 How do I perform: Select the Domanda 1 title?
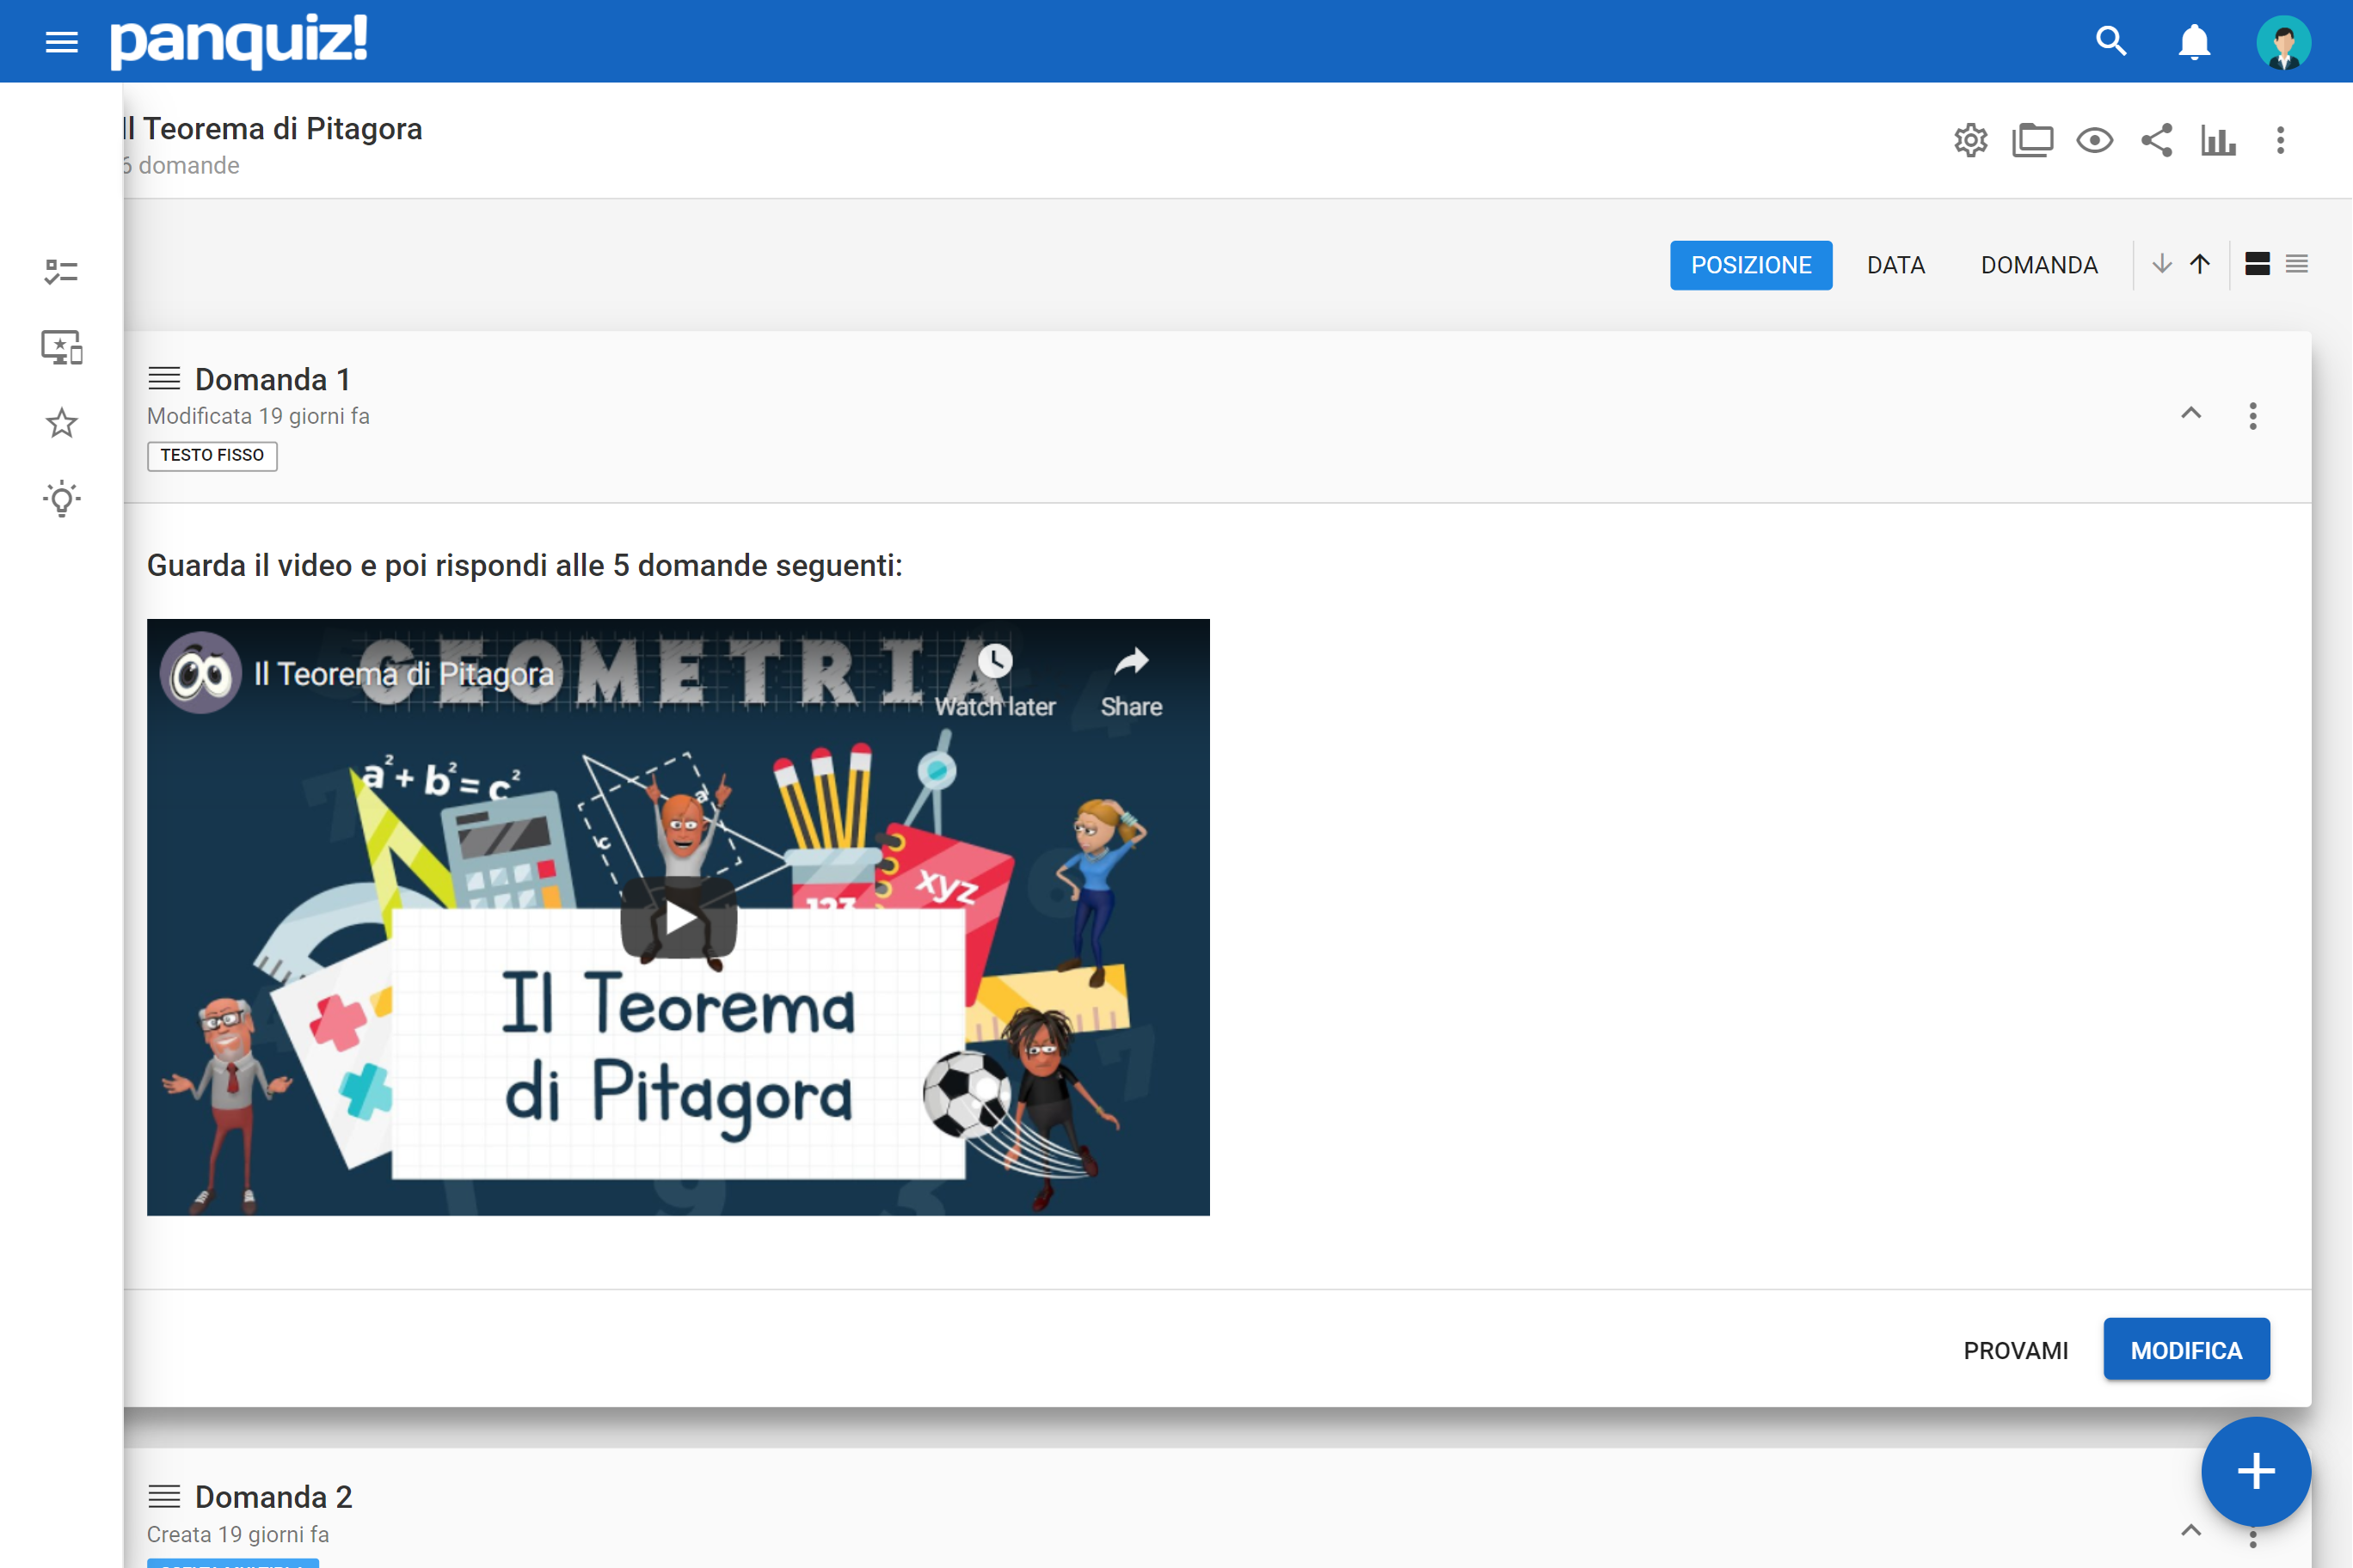coord(273,380)
